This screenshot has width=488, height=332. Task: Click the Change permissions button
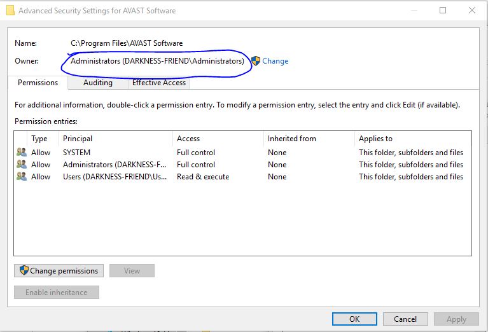click(59, 271)
